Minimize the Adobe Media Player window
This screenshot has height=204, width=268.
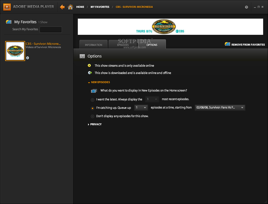(x=255, y=7)
